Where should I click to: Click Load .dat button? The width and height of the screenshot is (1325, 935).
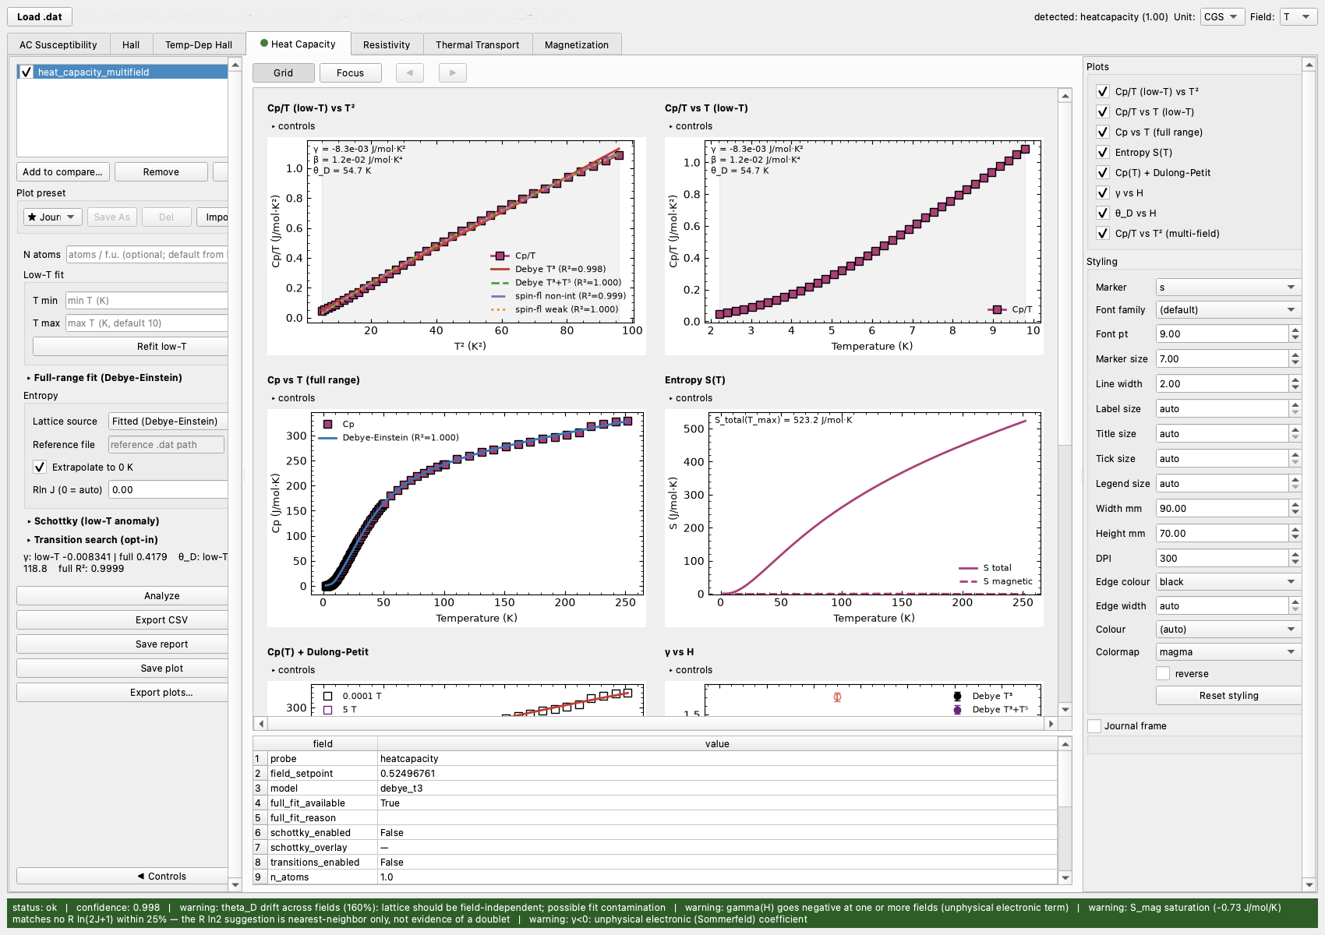click(x=40, y=16)
